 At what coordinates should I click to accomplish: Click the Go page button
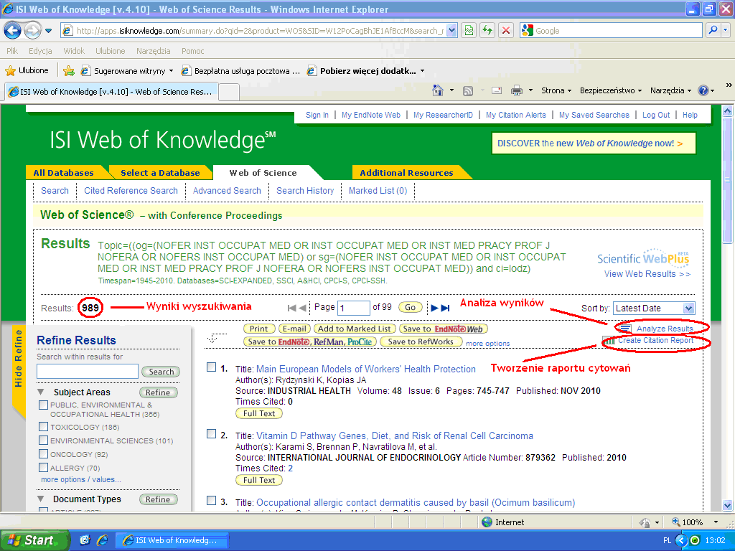410,307
